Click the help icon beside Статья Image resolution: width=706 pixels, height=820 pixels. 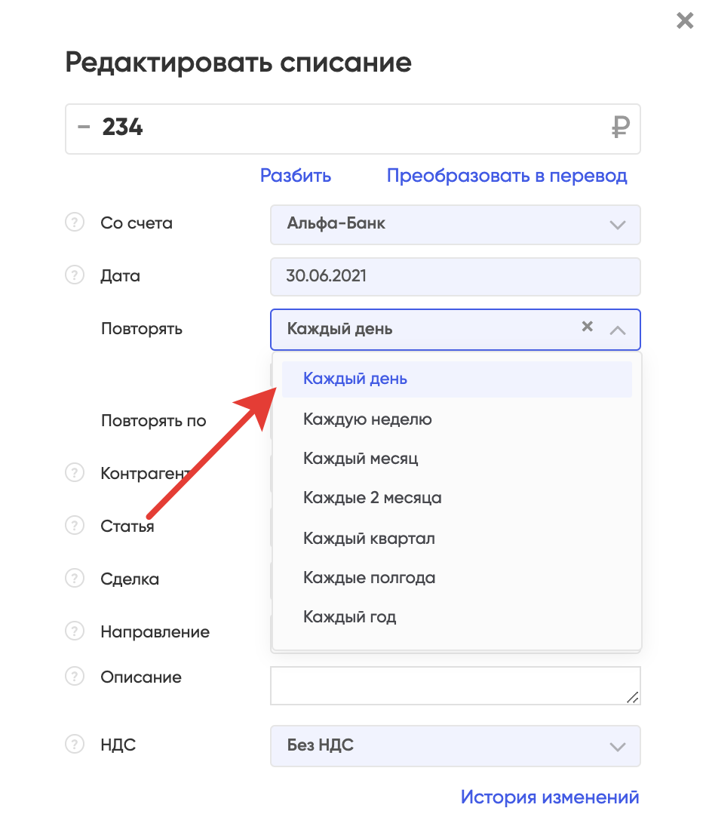pos(75,525)
